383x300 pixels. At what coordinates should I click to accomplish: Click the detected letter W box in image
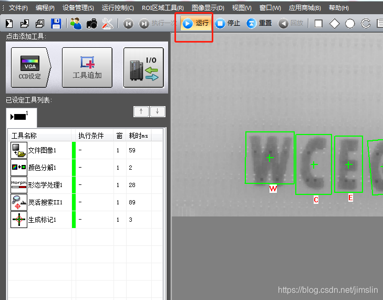coord(270,158)
